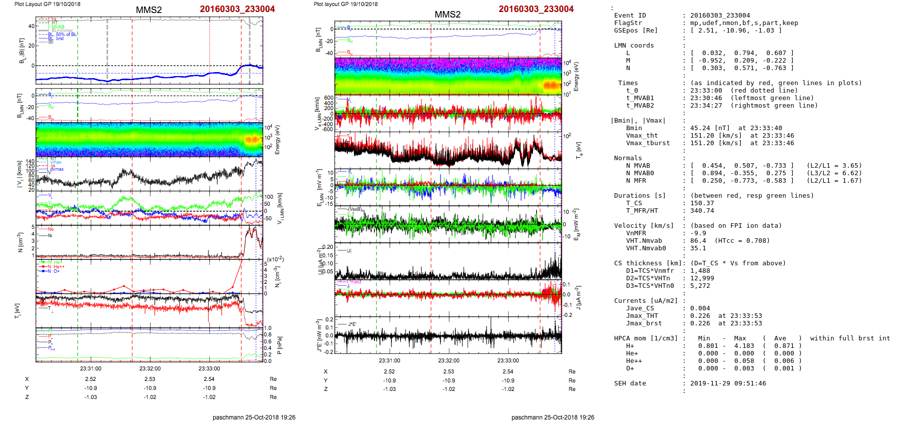Click the 'paschmann 25-Oct-2018 19:26' footer under left plot
This screenshot has height=421, width=903.
[x=254, y=417]
